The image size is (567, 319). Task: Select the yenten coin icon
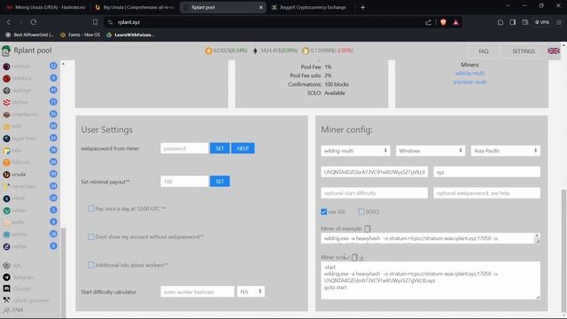(6, 234)
